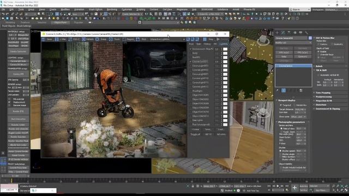
Task: Expand the Distortion rollout
Action: pos(321,105)
